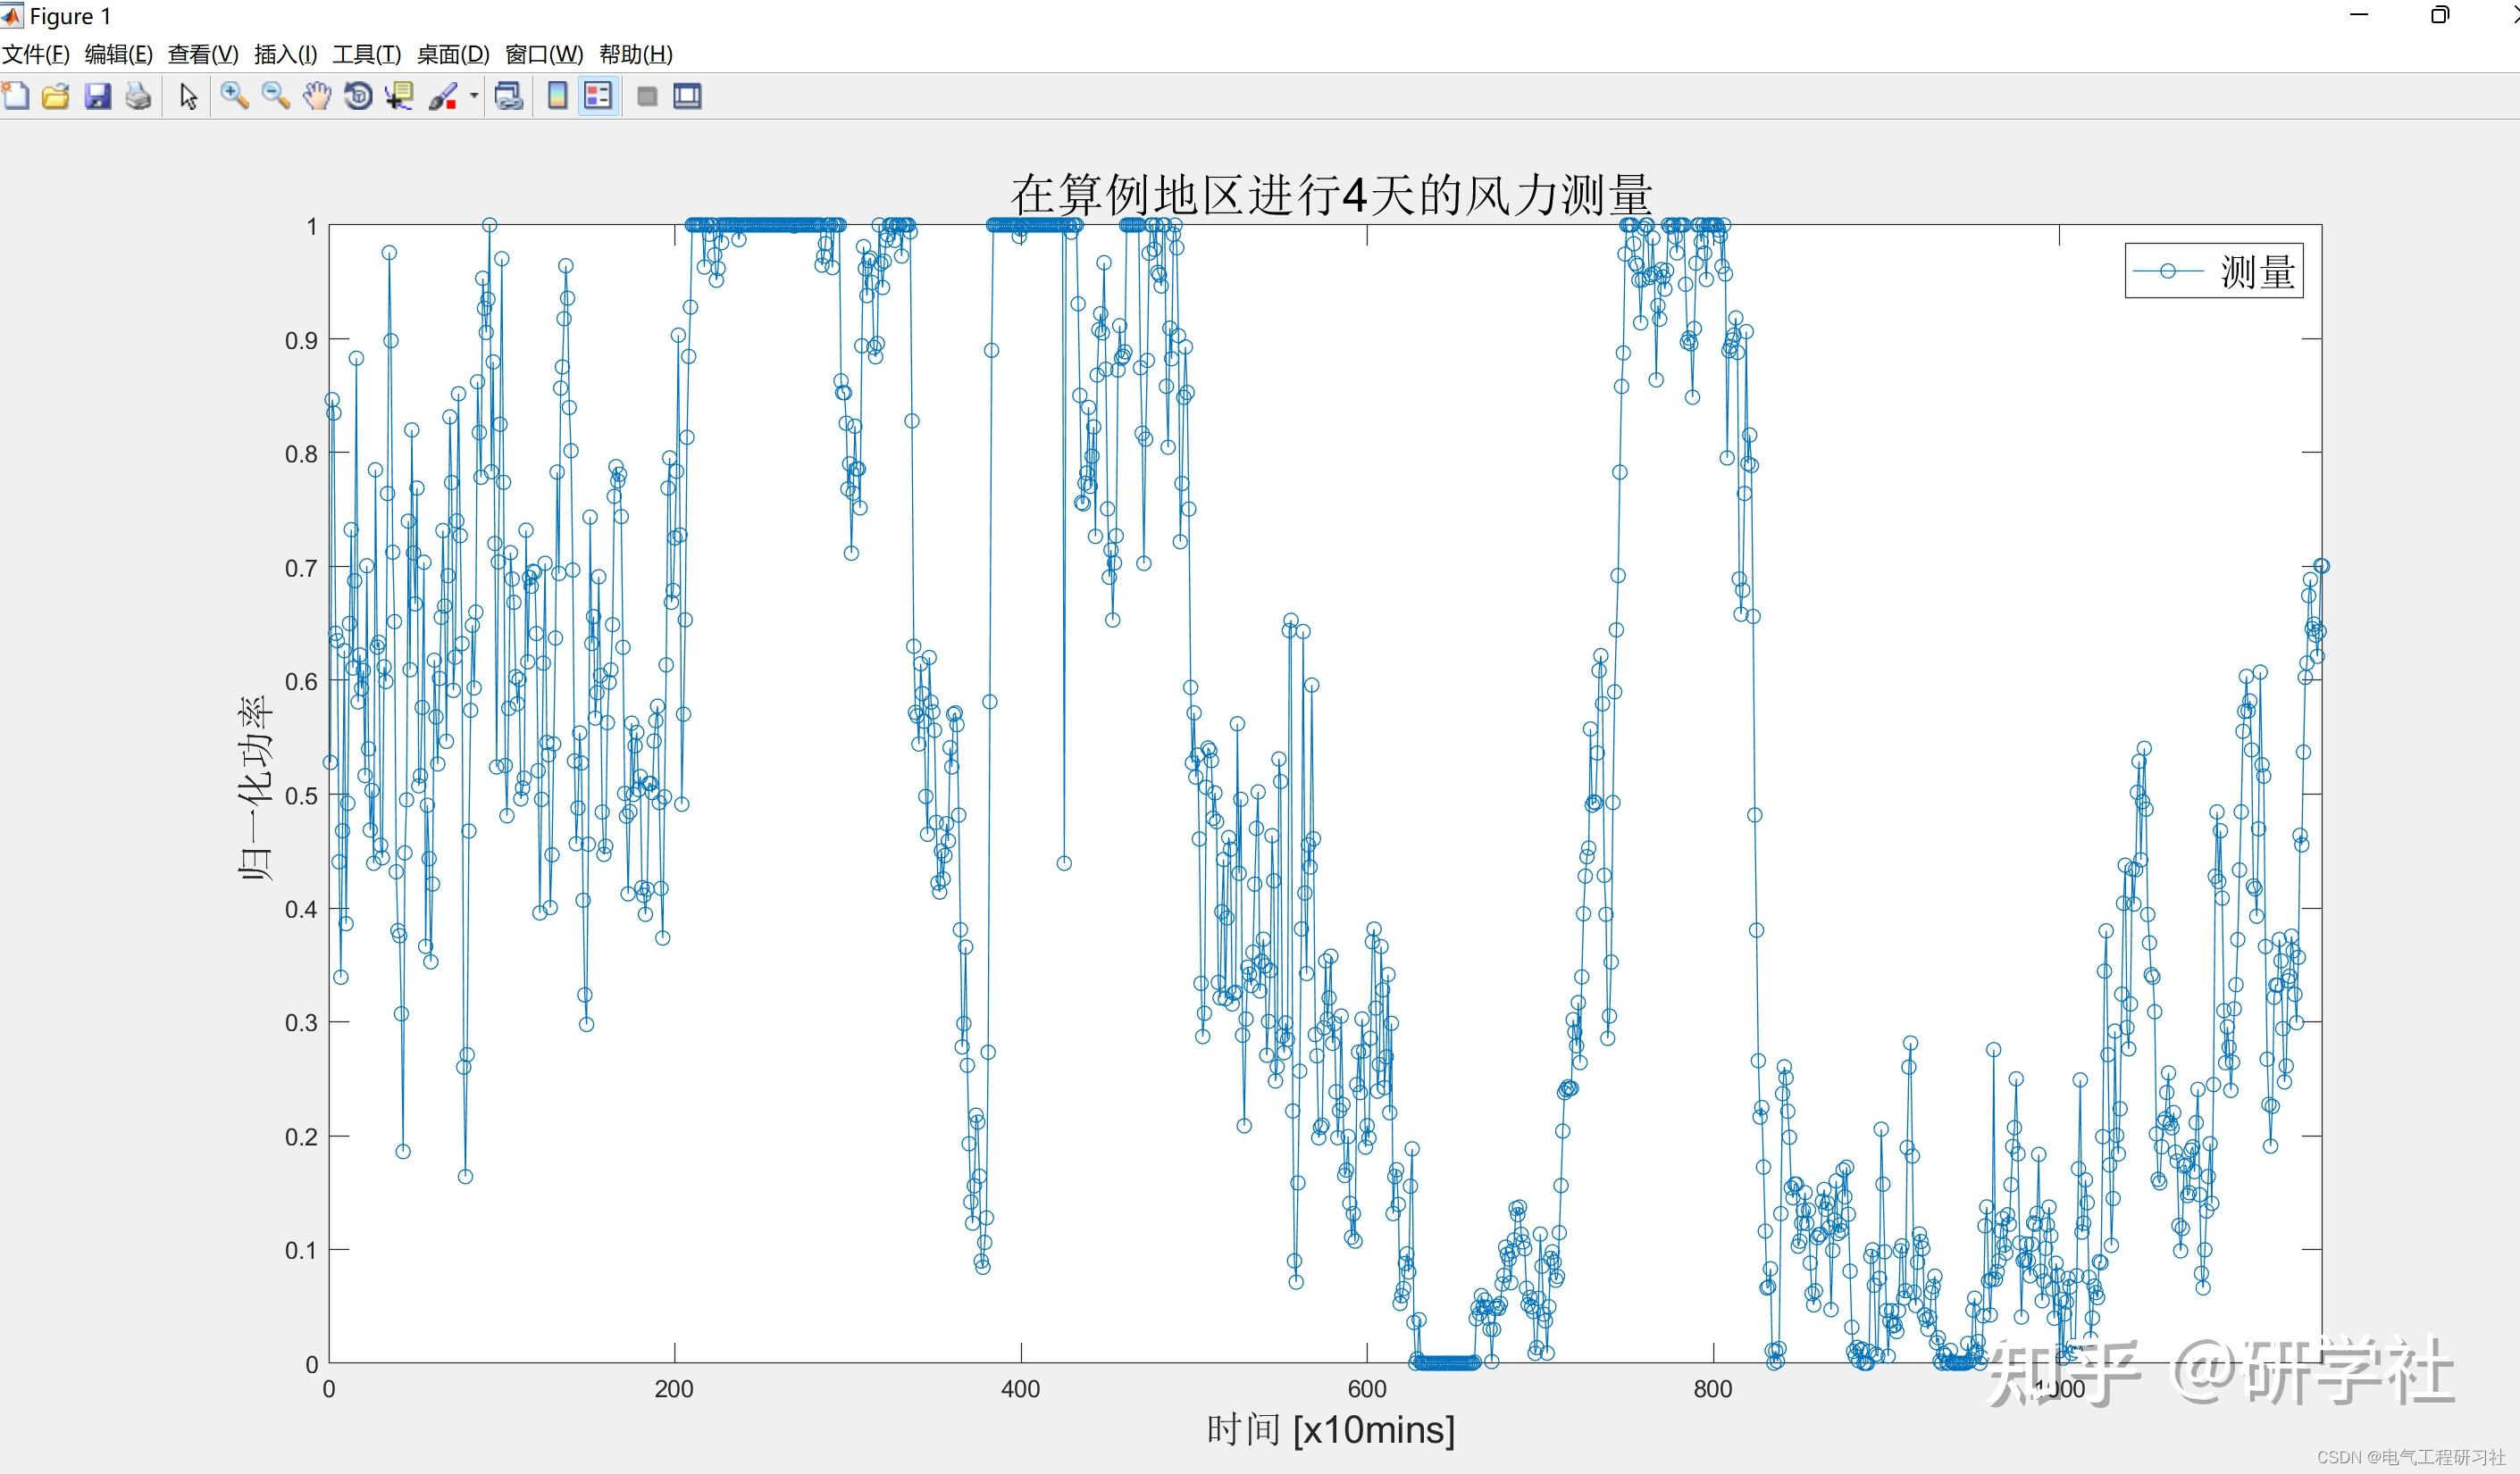
Task: Save the figure with floppy icon
Action: pos(97,96)
